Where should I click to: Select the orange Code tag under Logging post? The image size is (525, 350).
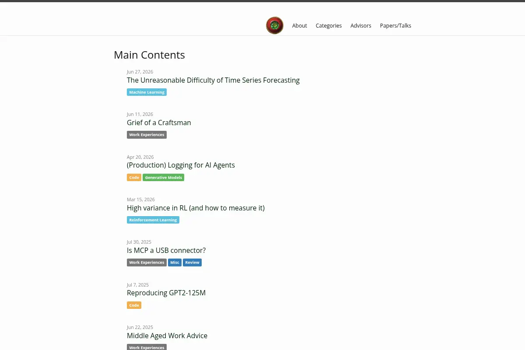(134, 178)
